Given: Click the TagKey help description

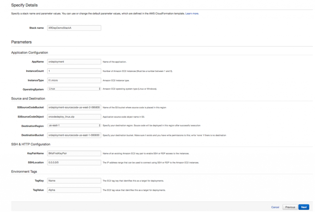Looking at the screenshot, I should click(133, 181).
